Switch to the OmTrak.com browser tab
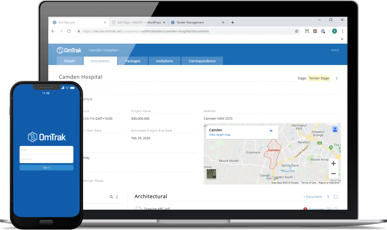 click(x=78, y=22)
